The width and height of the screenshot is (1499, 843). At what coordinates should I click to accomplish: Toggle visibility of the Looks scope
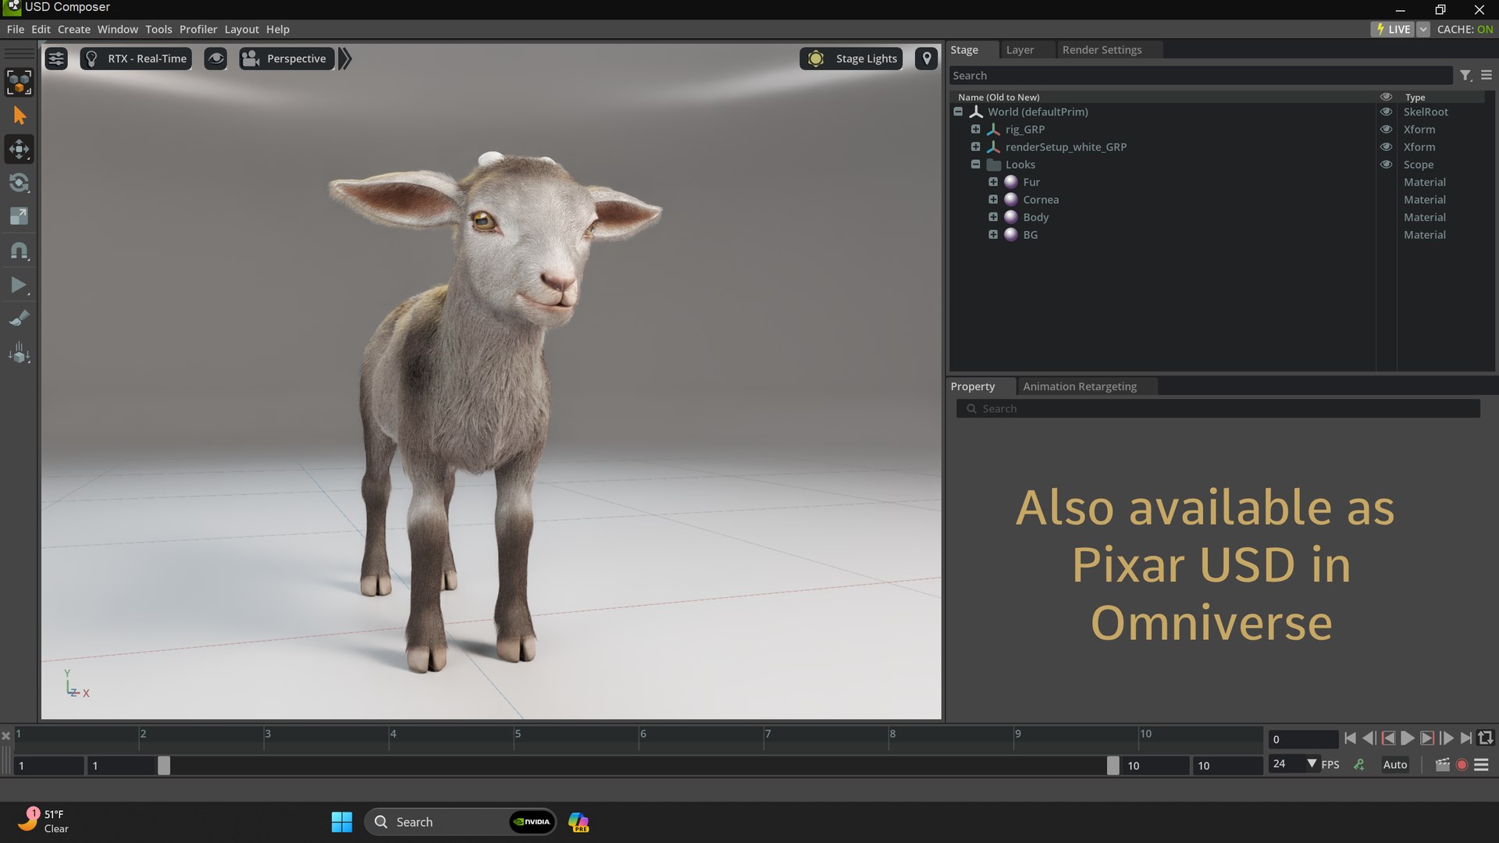pyautogui.click(x=1386, y=165)
